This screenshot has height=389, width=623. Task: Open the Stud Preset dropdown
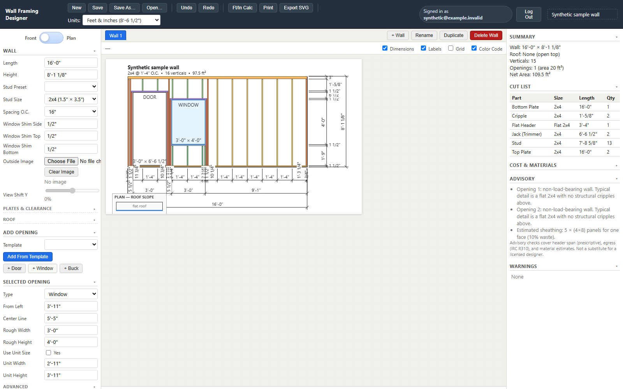point(71,87)
